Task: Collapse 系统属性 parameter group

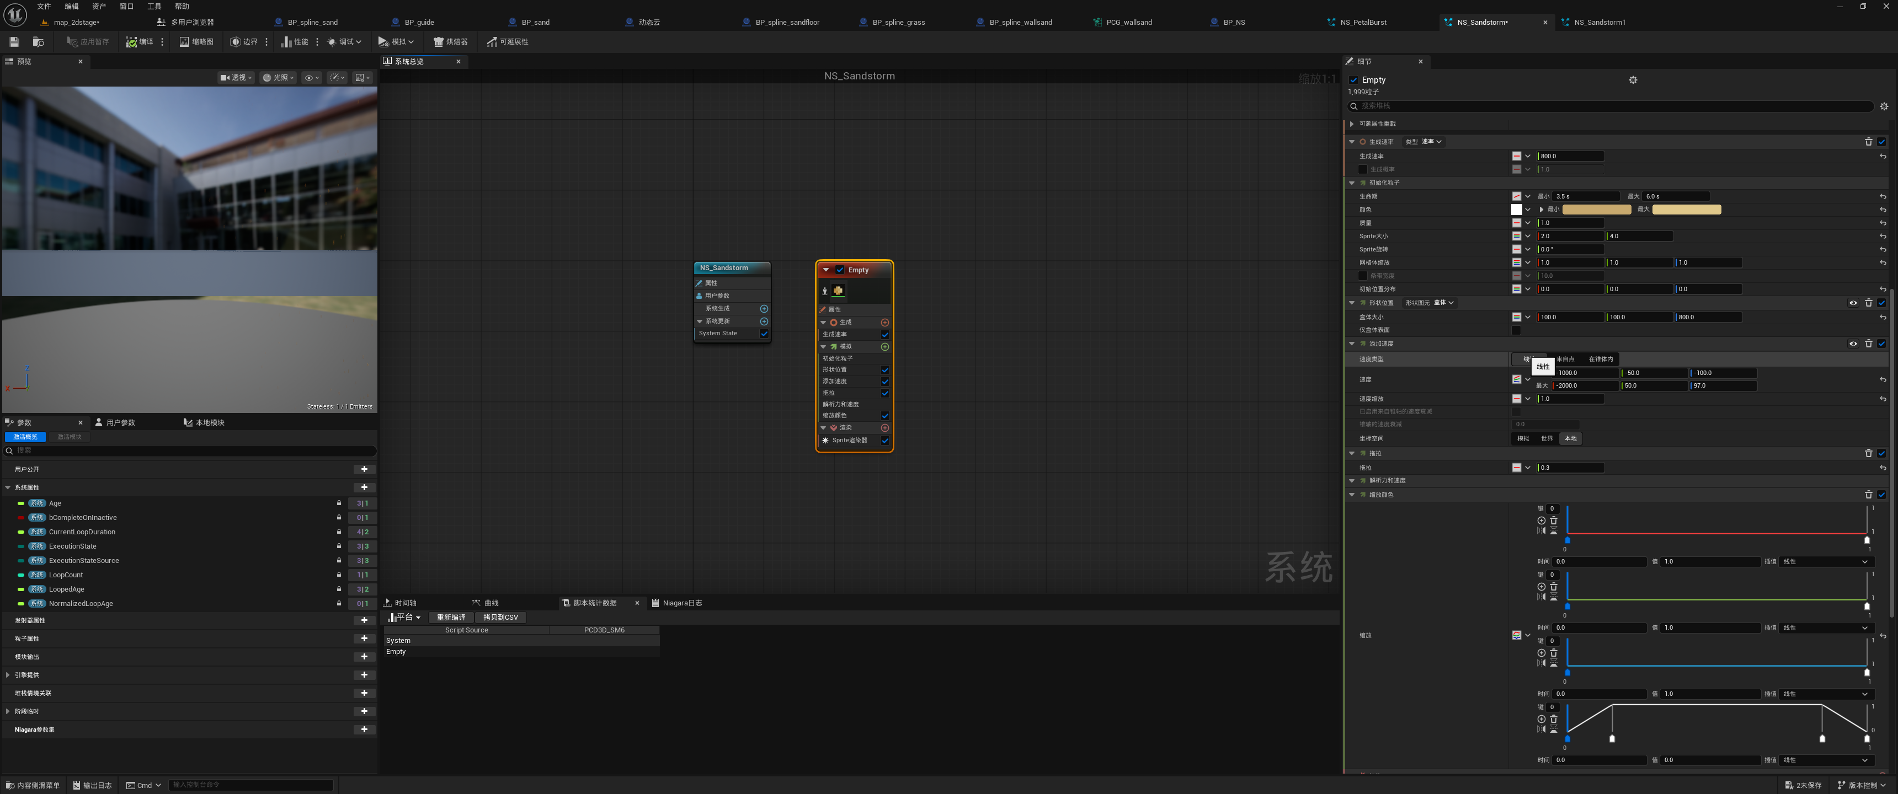Action: tap(8, 487)
